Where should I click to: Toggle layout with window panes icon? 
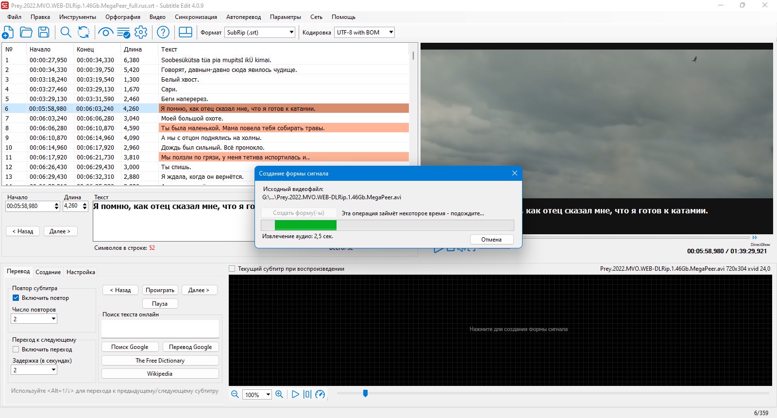point(186,33)
